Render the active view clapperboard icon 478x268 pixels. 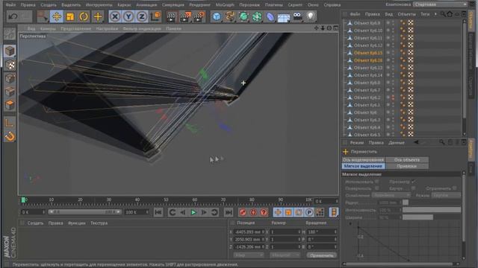coord(171,16)
